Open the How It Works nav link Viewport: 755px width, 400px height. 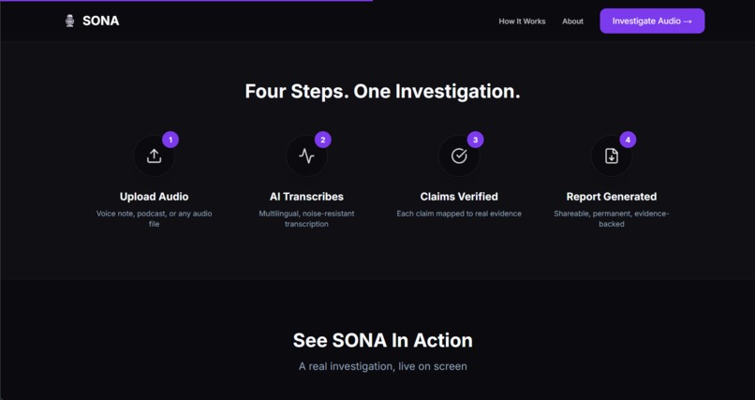(522, 22)
